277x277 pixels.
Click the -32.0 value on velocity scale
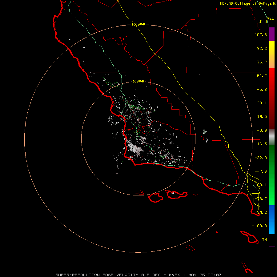261,158
